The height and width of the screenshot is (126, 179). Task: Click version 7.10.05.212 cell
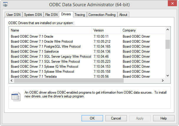pyautogui.click(x=102, y=42)
